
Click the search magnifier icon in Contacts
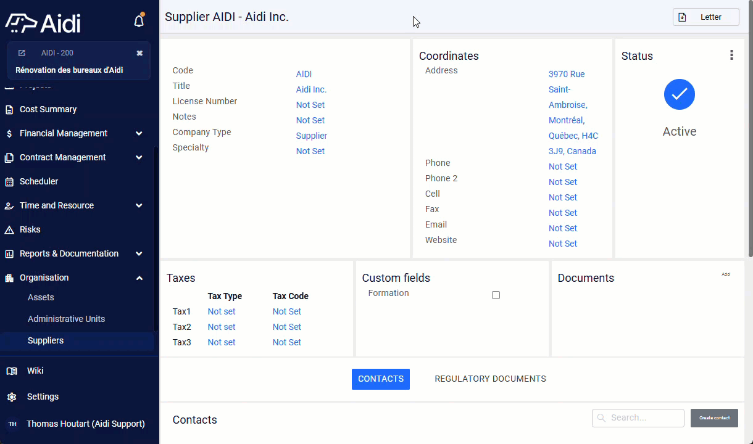[x=601, y=418]
